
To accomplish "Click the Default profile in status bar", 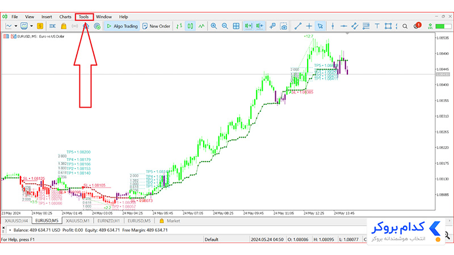I will click(211, 239).
